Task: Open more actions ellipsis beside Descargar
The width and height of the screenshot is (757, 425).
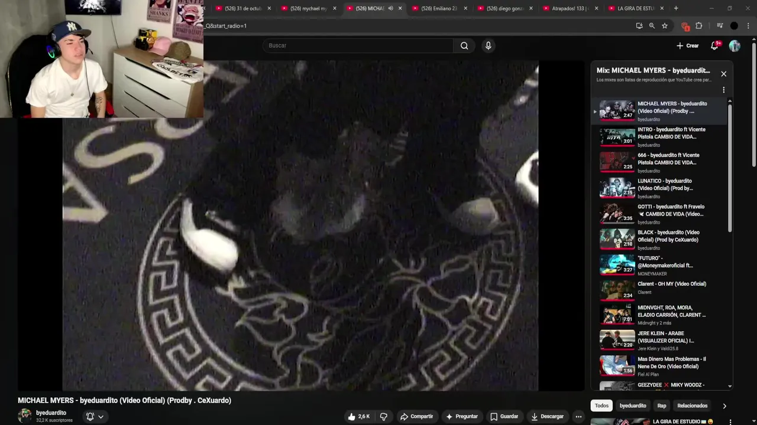Action: [x=578, y=416]
